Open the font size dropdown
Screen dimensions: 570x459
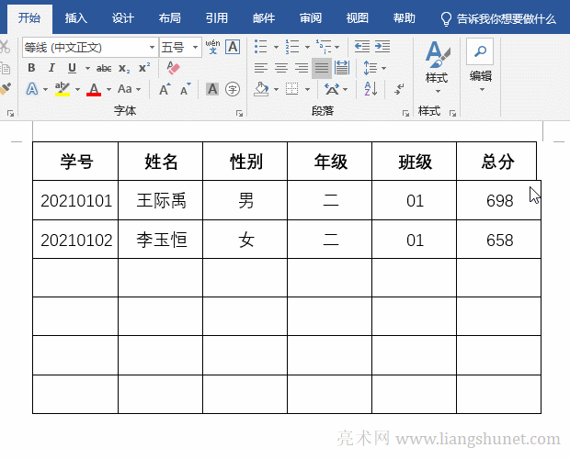point(195,47)
